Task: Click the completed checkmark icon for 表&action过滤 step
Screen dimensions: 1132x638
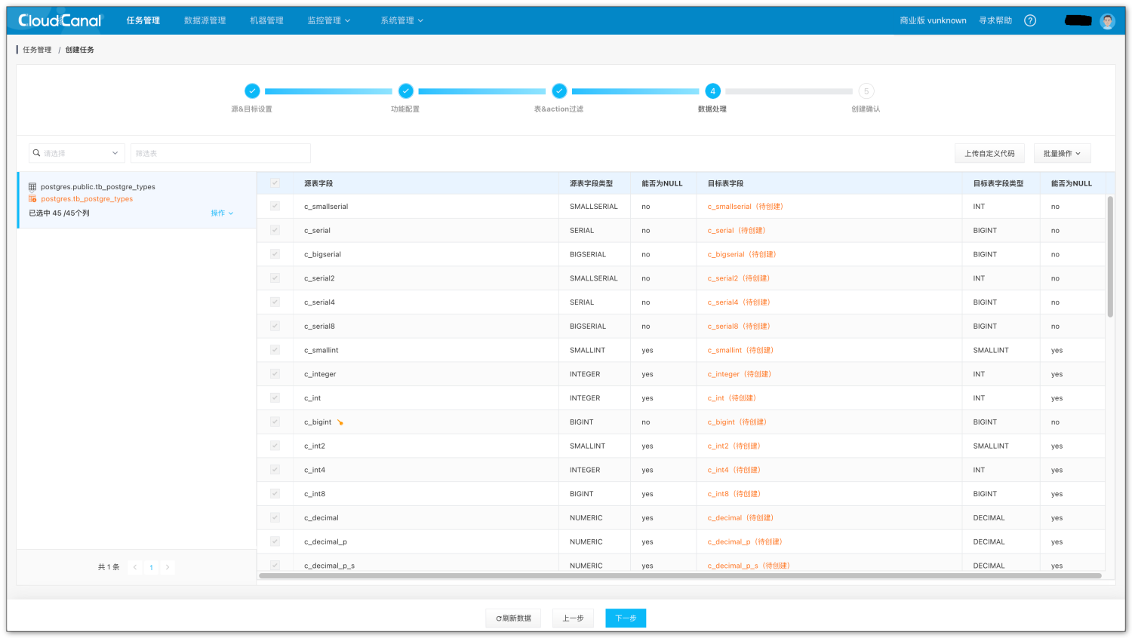Action: click(x=559, y=90)
